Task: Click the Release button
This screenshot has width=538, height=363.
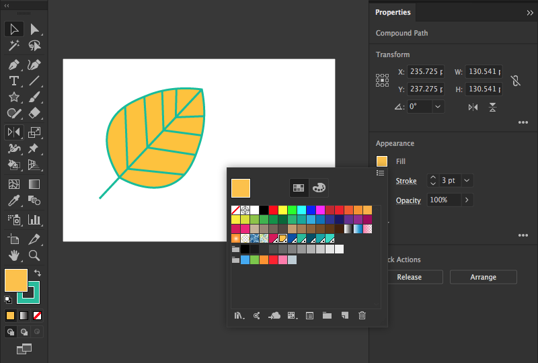Action: click(409, 277)
